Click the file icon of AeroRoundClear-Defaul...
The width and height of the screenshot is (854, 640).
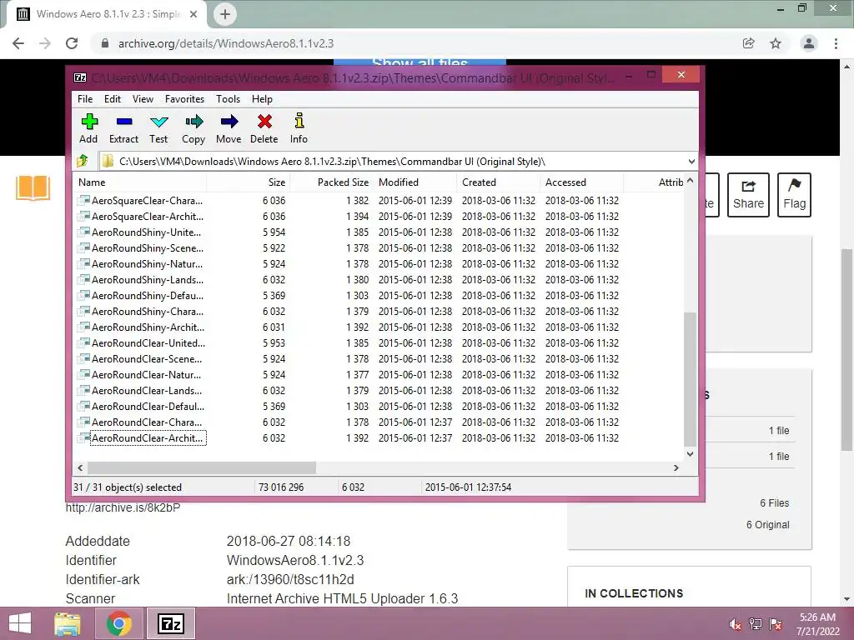coord(83,406)
